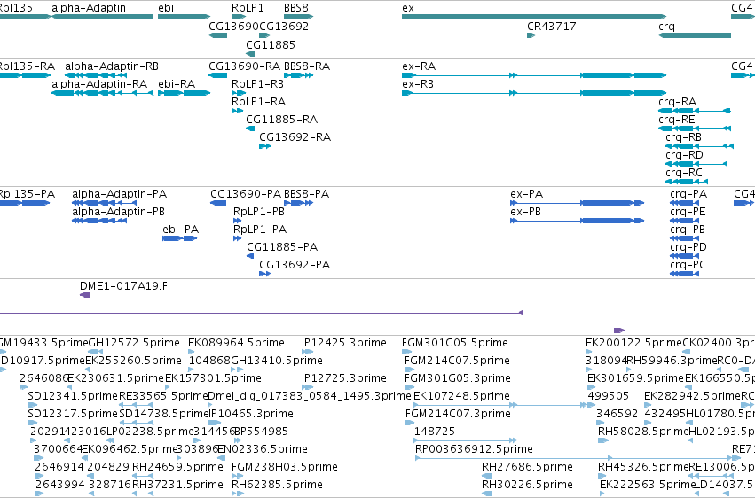This screenshot has height=498, width=755.
Task: Click the RP003636912.5prime EST label
Action: 475,449
